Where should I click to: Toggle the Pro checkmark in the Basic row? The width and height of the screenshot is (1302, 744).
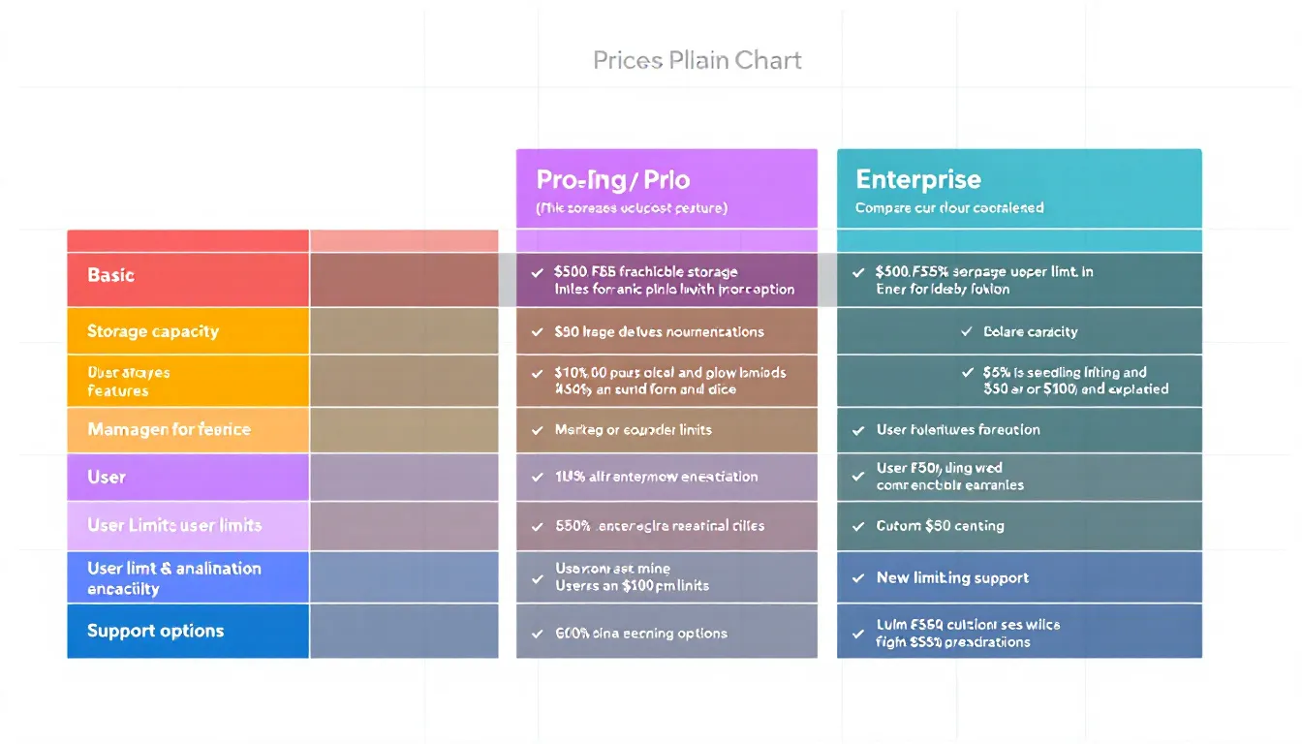point(538,273)
